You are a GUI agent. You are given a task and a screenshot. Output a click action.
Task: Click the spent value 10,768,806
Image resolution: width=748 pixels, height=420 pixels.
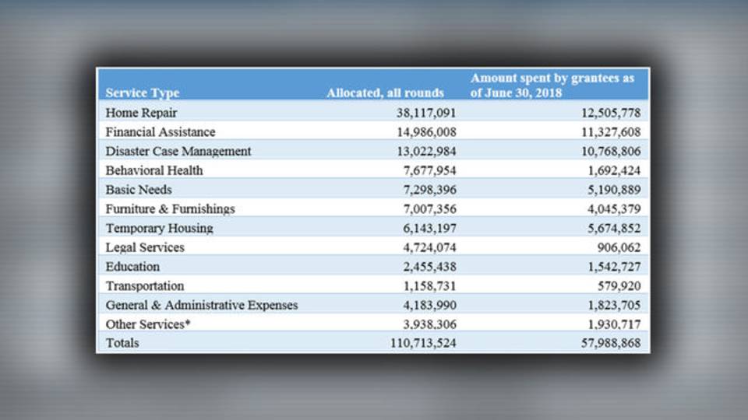click(611, 152)
